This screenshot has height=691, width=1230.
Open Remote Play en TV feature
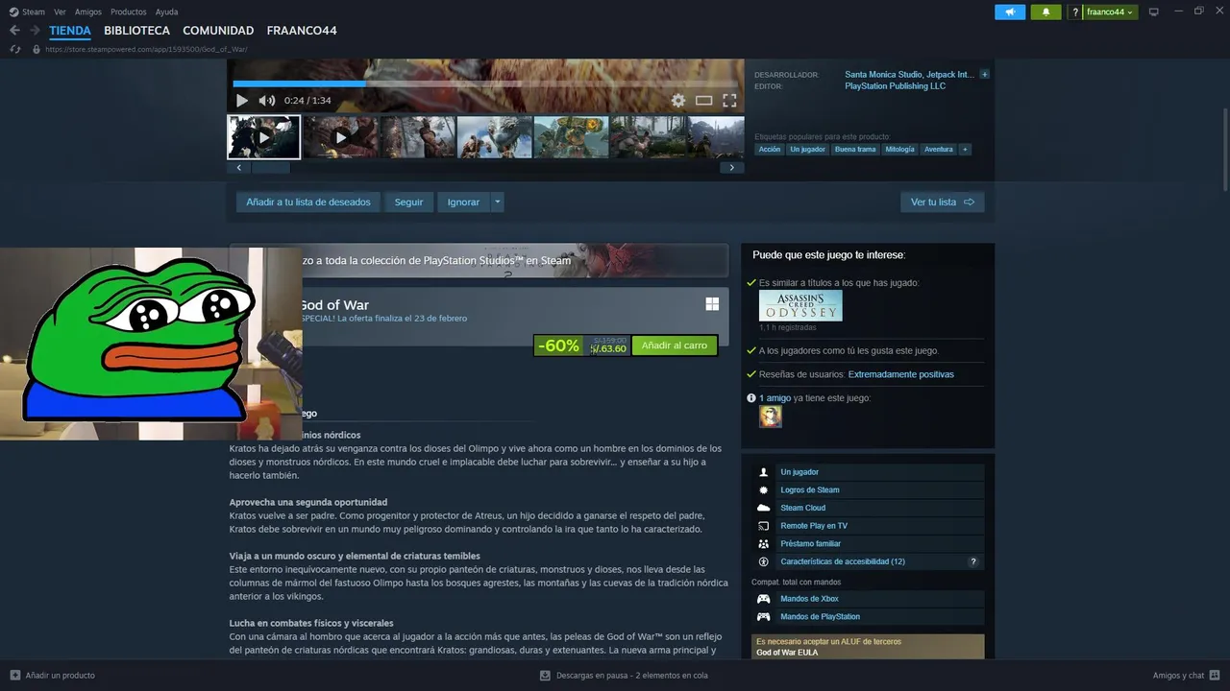(868, 526)
